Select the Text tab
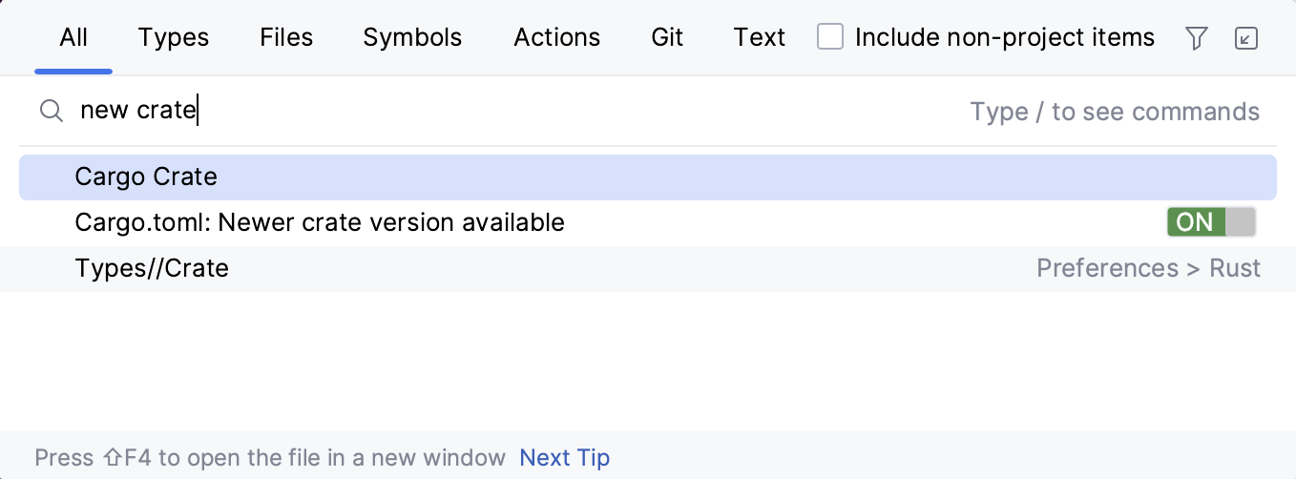The height and width of the screenshot is (479, 1296). coord(760,38)
